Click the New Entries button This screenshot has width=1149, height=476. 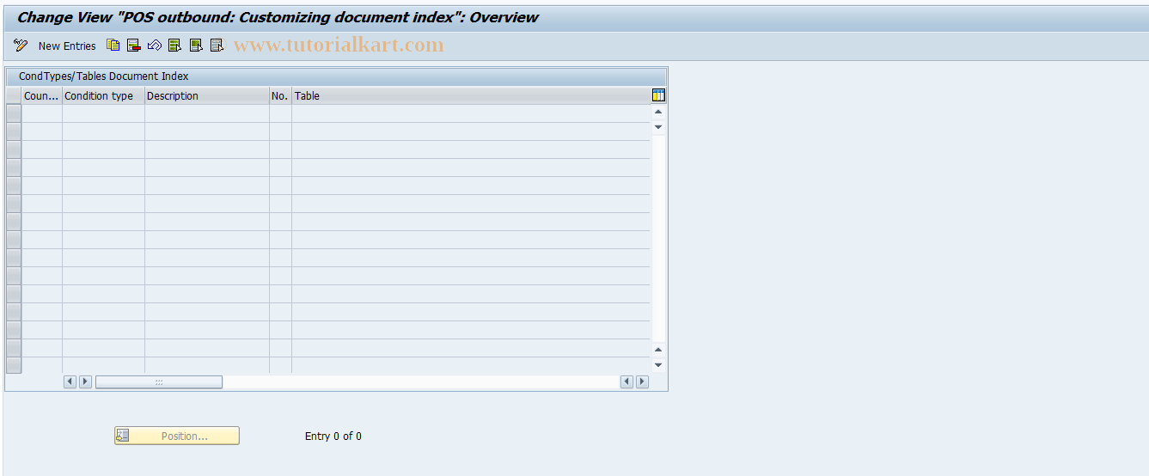coord(67,46)
